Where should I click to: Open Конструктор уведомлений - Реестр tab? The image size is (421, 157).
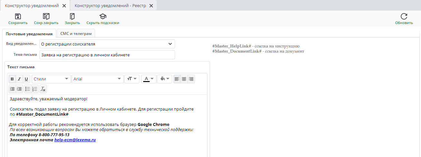111,6
